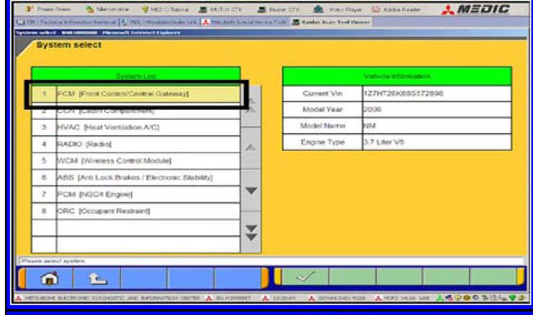Open Power Train from top toolbar
The width and height of the screenshot is (533, 315).
[x=39, y=9]
